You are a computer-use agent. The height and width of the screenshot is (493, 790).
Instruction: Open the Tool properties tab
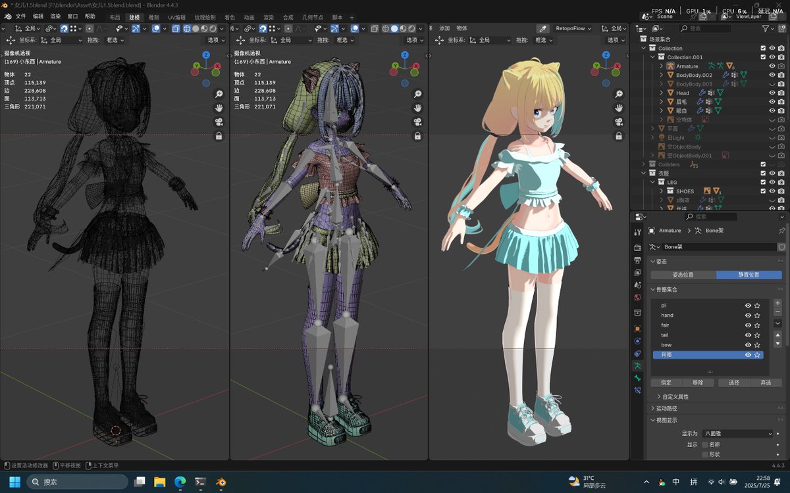pyautogui.click(x=637, y=232)
